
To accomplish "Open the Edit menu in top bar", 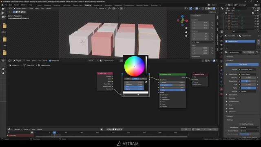I will 11,5.
